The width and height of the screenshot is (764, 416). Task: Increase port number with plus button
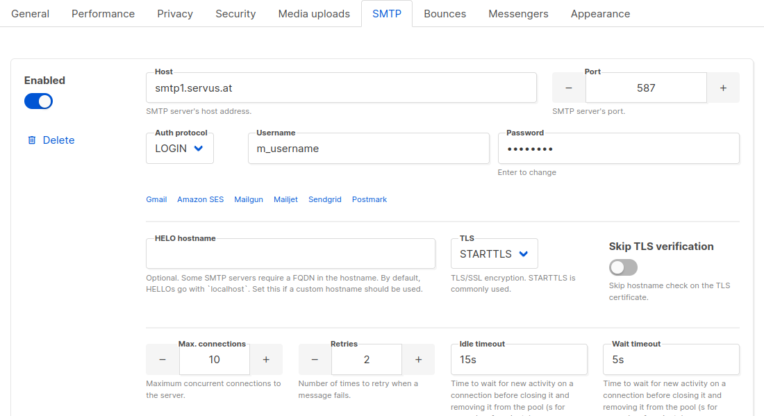point(723,88)
